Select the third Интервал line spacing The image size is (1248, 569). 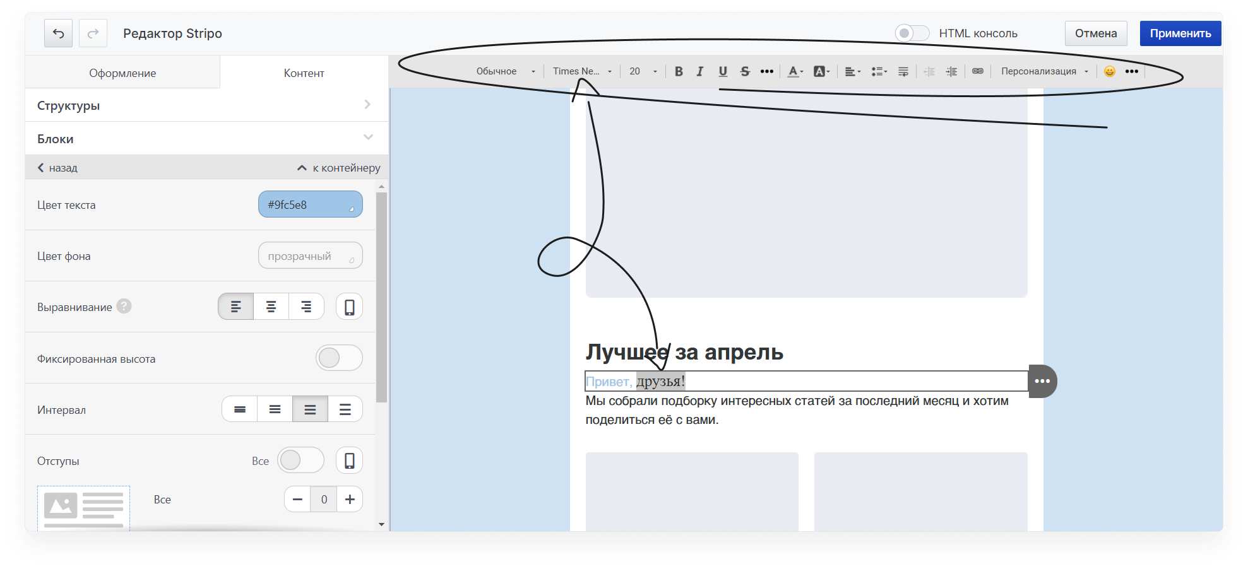point(310,409)
